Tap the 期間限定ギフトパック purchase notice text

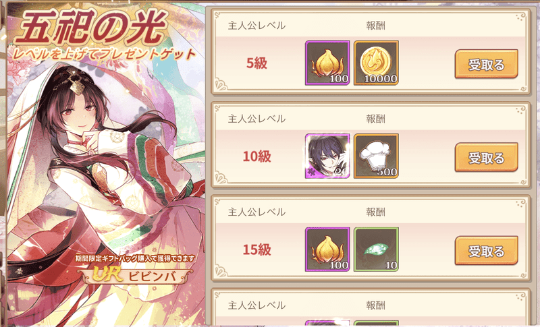135,259
